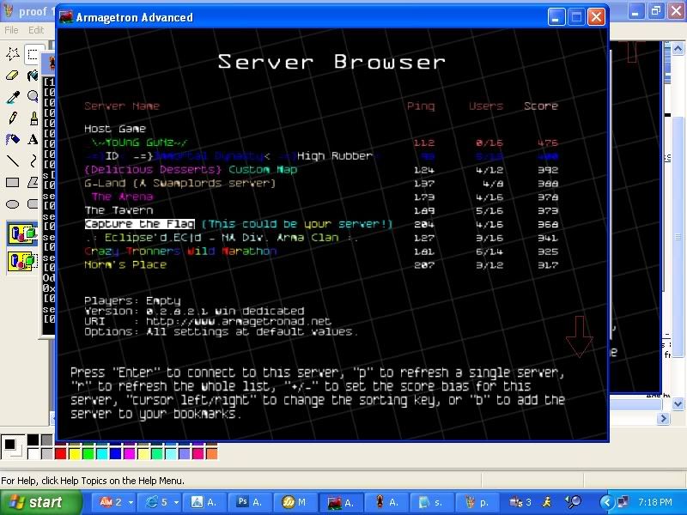Click Paint's horizontal scrollbar right arrow
This screenshot has height=515, width=687.
(663, 419)
